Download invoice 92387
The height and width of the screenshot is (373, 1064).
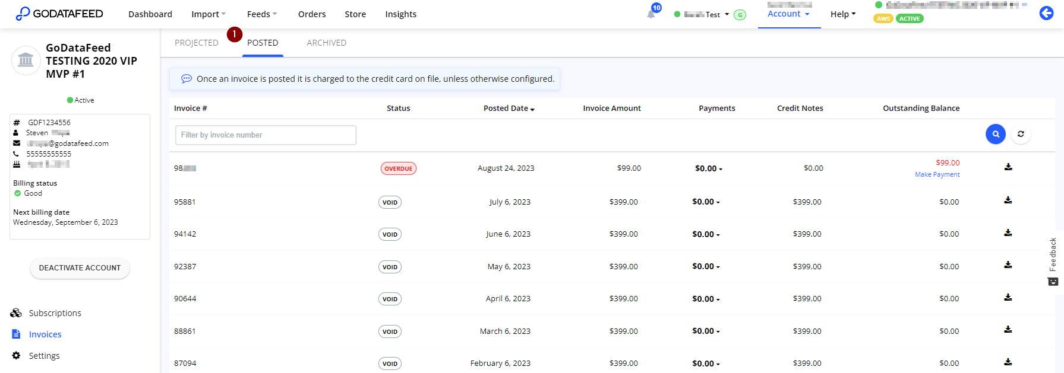pyautogui.click(x=1008, y=265)
